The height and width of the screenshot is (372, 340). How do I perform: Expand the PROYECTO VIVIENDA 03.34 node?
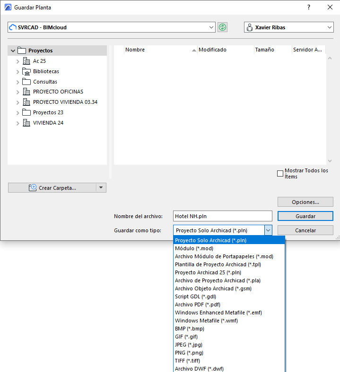(17, 102)
